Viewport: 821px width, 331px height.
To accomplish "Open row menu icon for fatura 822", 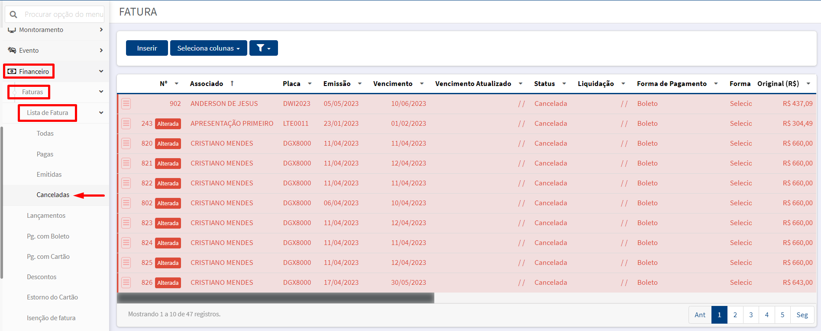I will (126, 183).
